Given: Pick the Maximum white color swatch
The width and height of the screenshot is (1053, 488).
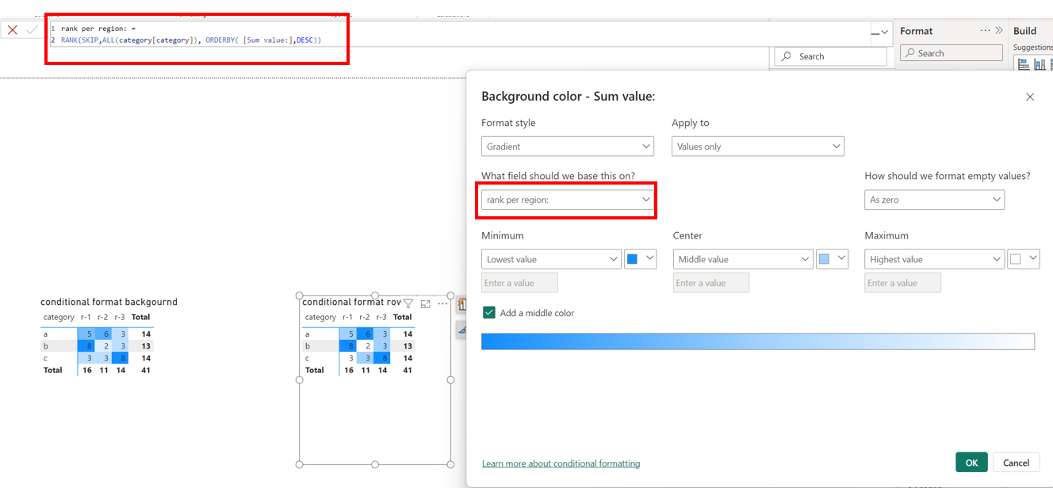Looking at the screenshot, I should (x=1024, y=259).
